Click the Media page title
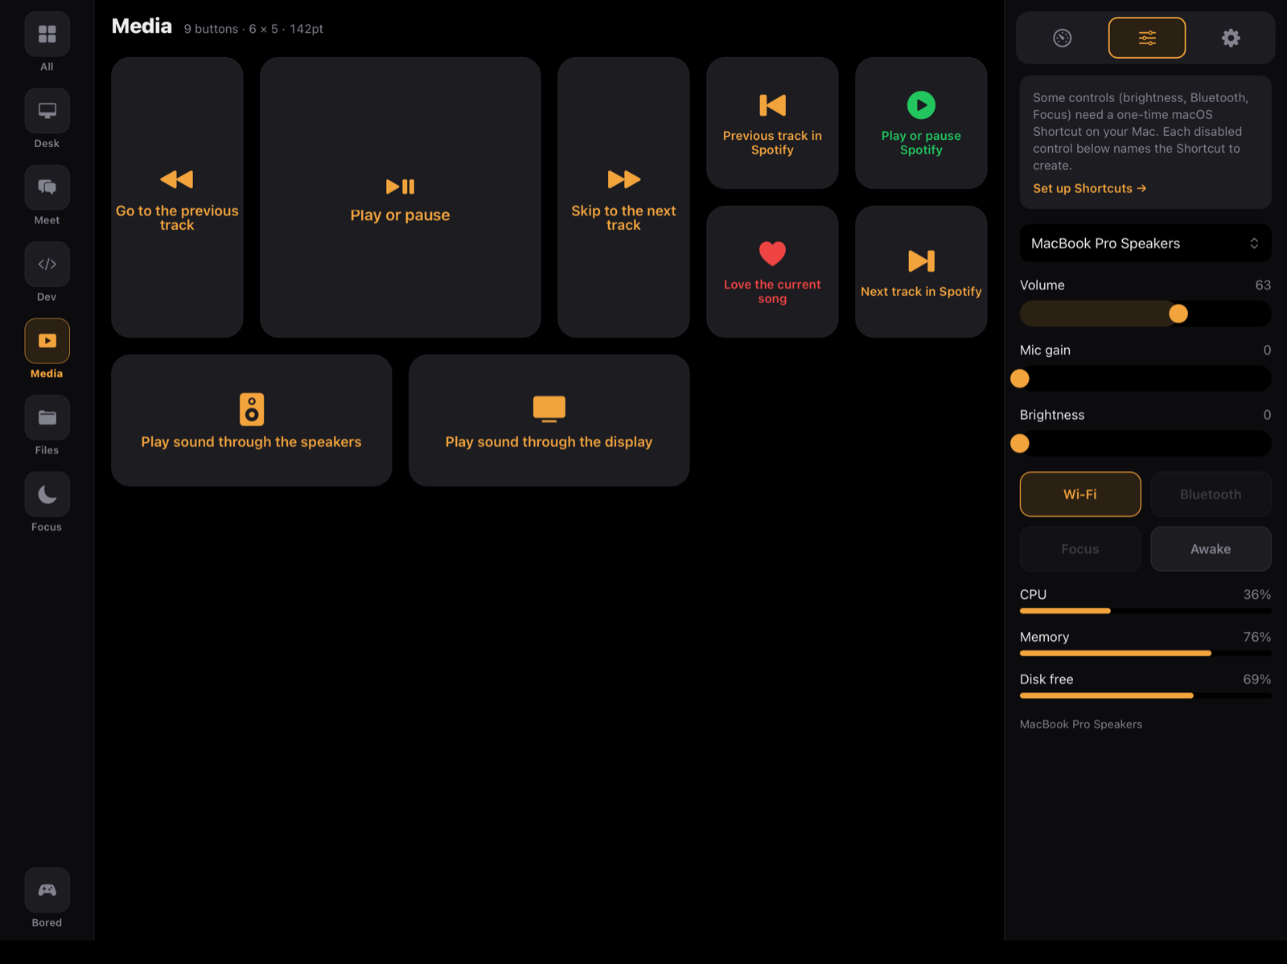 click(x=142, y=27)
